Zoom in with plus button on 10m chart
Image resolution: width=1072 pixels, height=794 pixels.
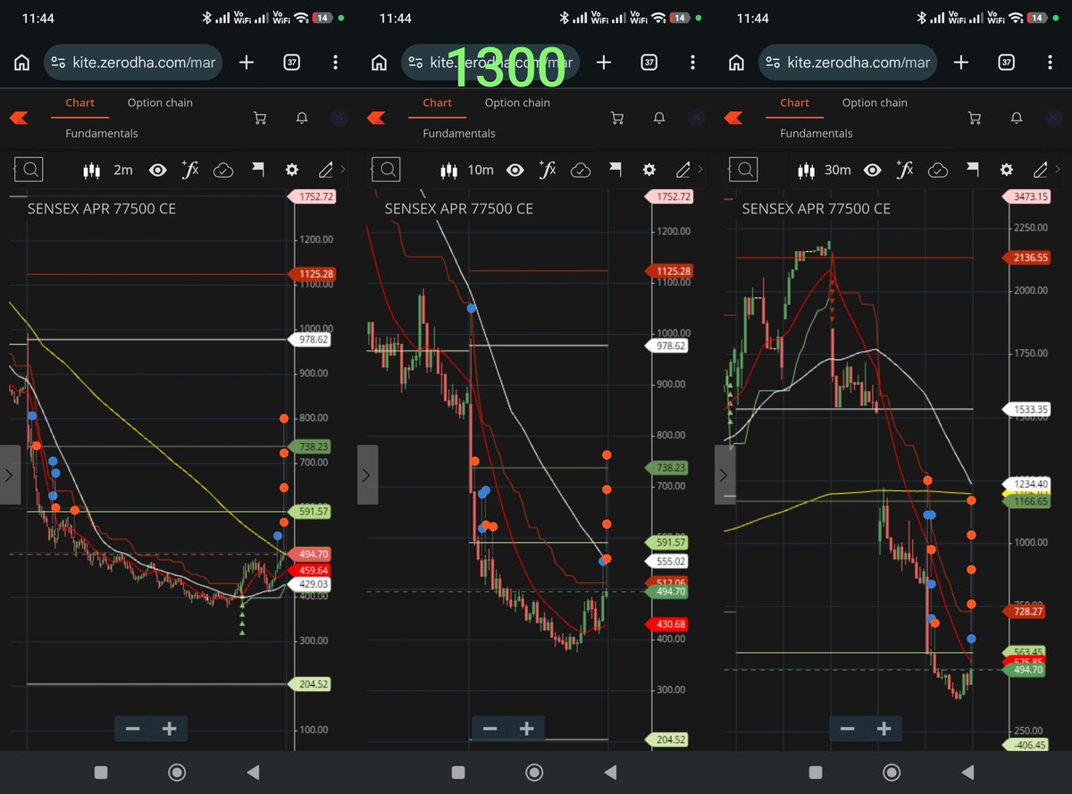tap(527, 729)
